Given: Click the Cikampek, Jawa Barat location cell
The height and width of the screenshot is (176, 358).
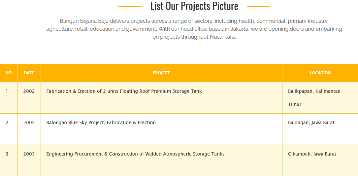Looking at the screenshot, I should coord(312,154).
